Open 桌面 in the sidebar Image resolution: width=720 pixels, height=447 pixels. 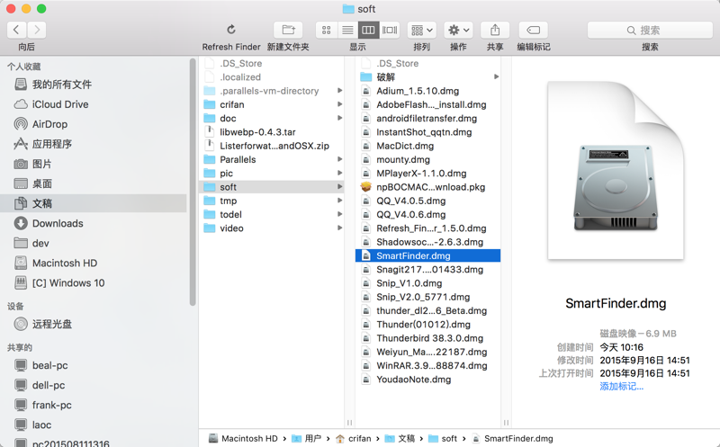click(94, 183)
